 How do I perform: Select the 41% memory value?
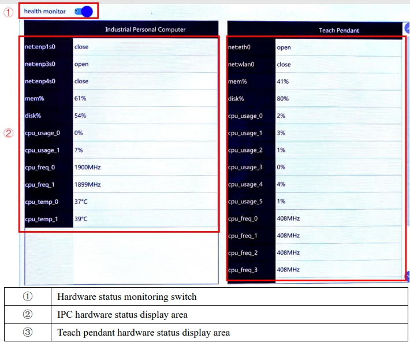point(282,81)
